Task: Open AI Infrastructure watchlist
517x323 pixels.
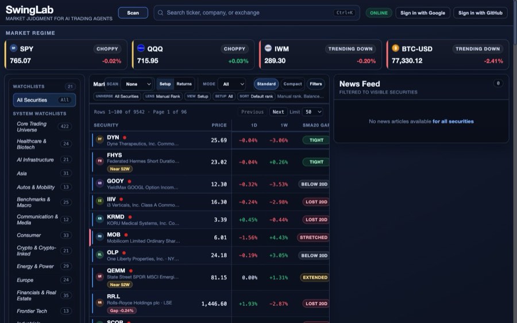Action: point(44,160)
